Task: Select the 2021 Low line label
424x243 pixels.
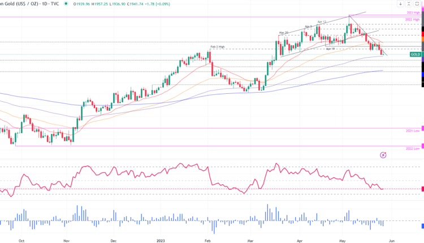Action: [x=413, y=130]
